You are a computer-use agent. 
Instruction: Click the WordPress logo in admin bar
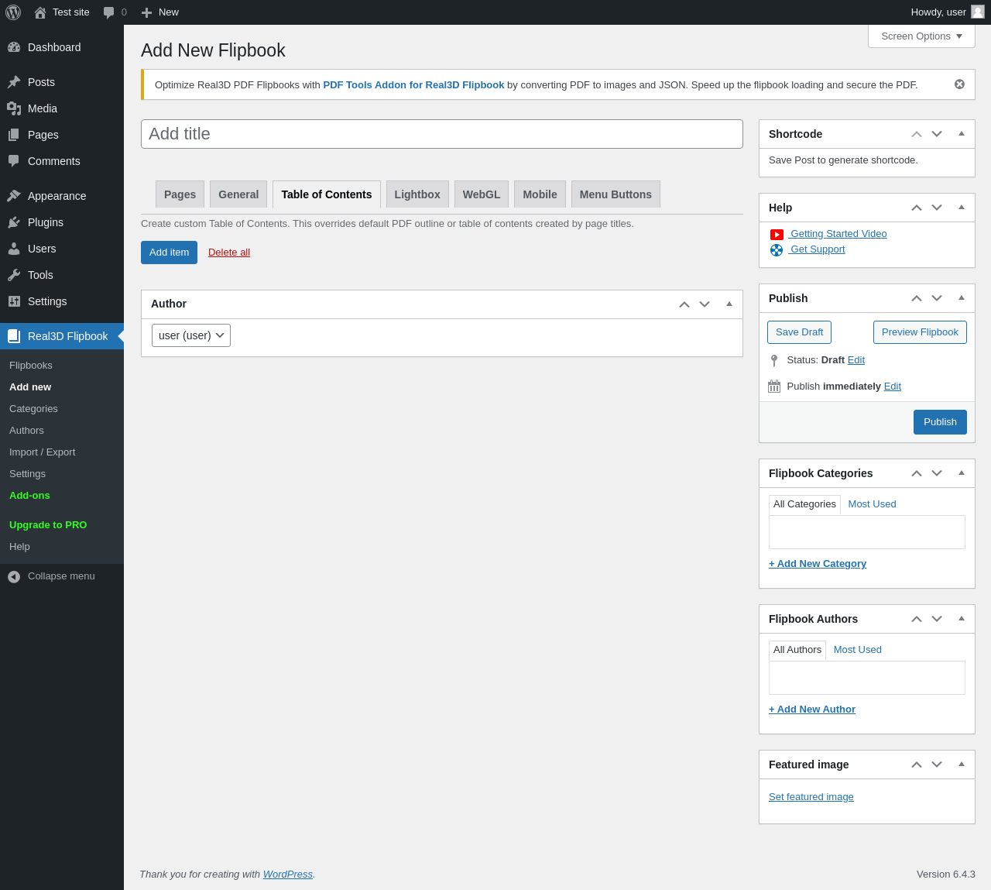click(13, 12)
